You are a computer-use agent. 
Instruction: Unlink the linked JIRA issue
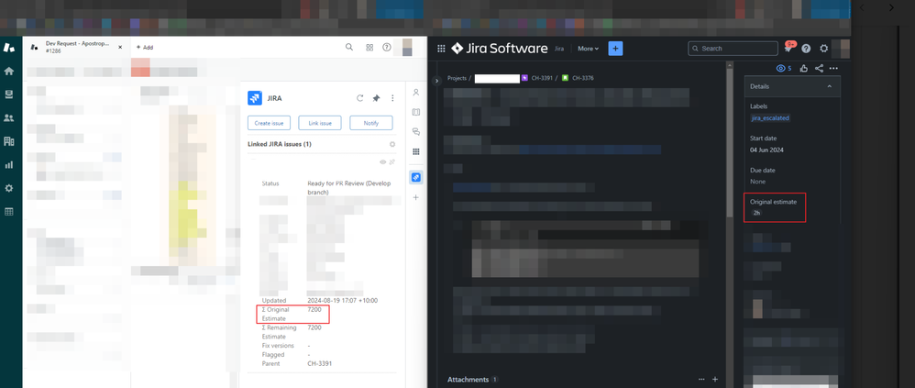(392, 161)
